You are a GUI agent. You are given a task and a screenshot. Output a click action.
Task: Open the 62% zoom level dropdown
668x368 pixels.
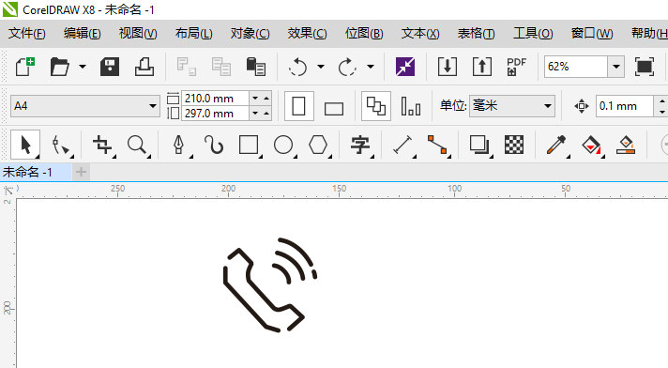point(616,67)
